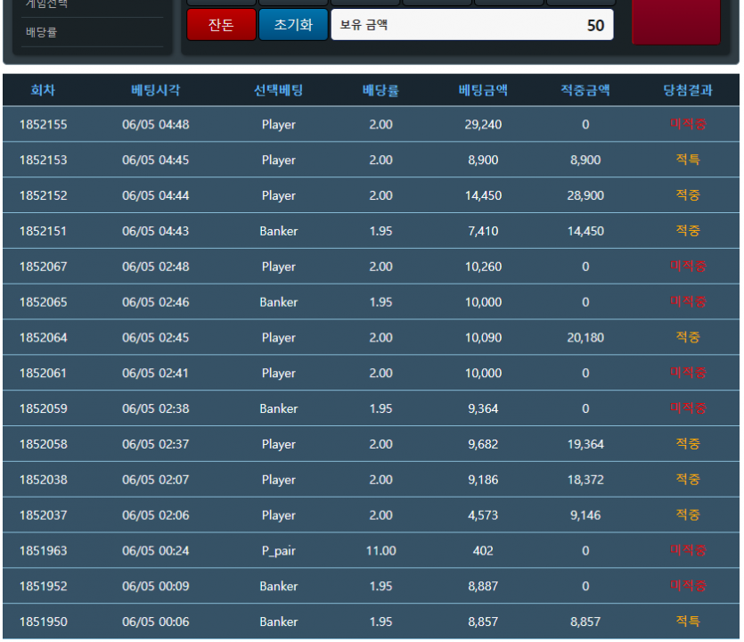Click winning amount 28,900
This screenshot has width=744, height=642.
(585, 195)
